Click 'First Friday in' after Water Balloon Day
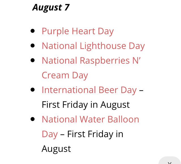The height and width of the screenshot is (164, 181). point(95,134)
